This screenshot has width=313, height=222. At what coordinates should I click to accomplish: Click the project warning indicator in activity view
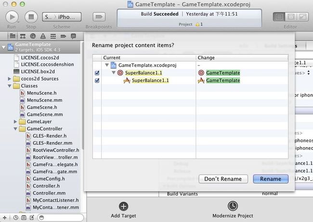point(199,24)
